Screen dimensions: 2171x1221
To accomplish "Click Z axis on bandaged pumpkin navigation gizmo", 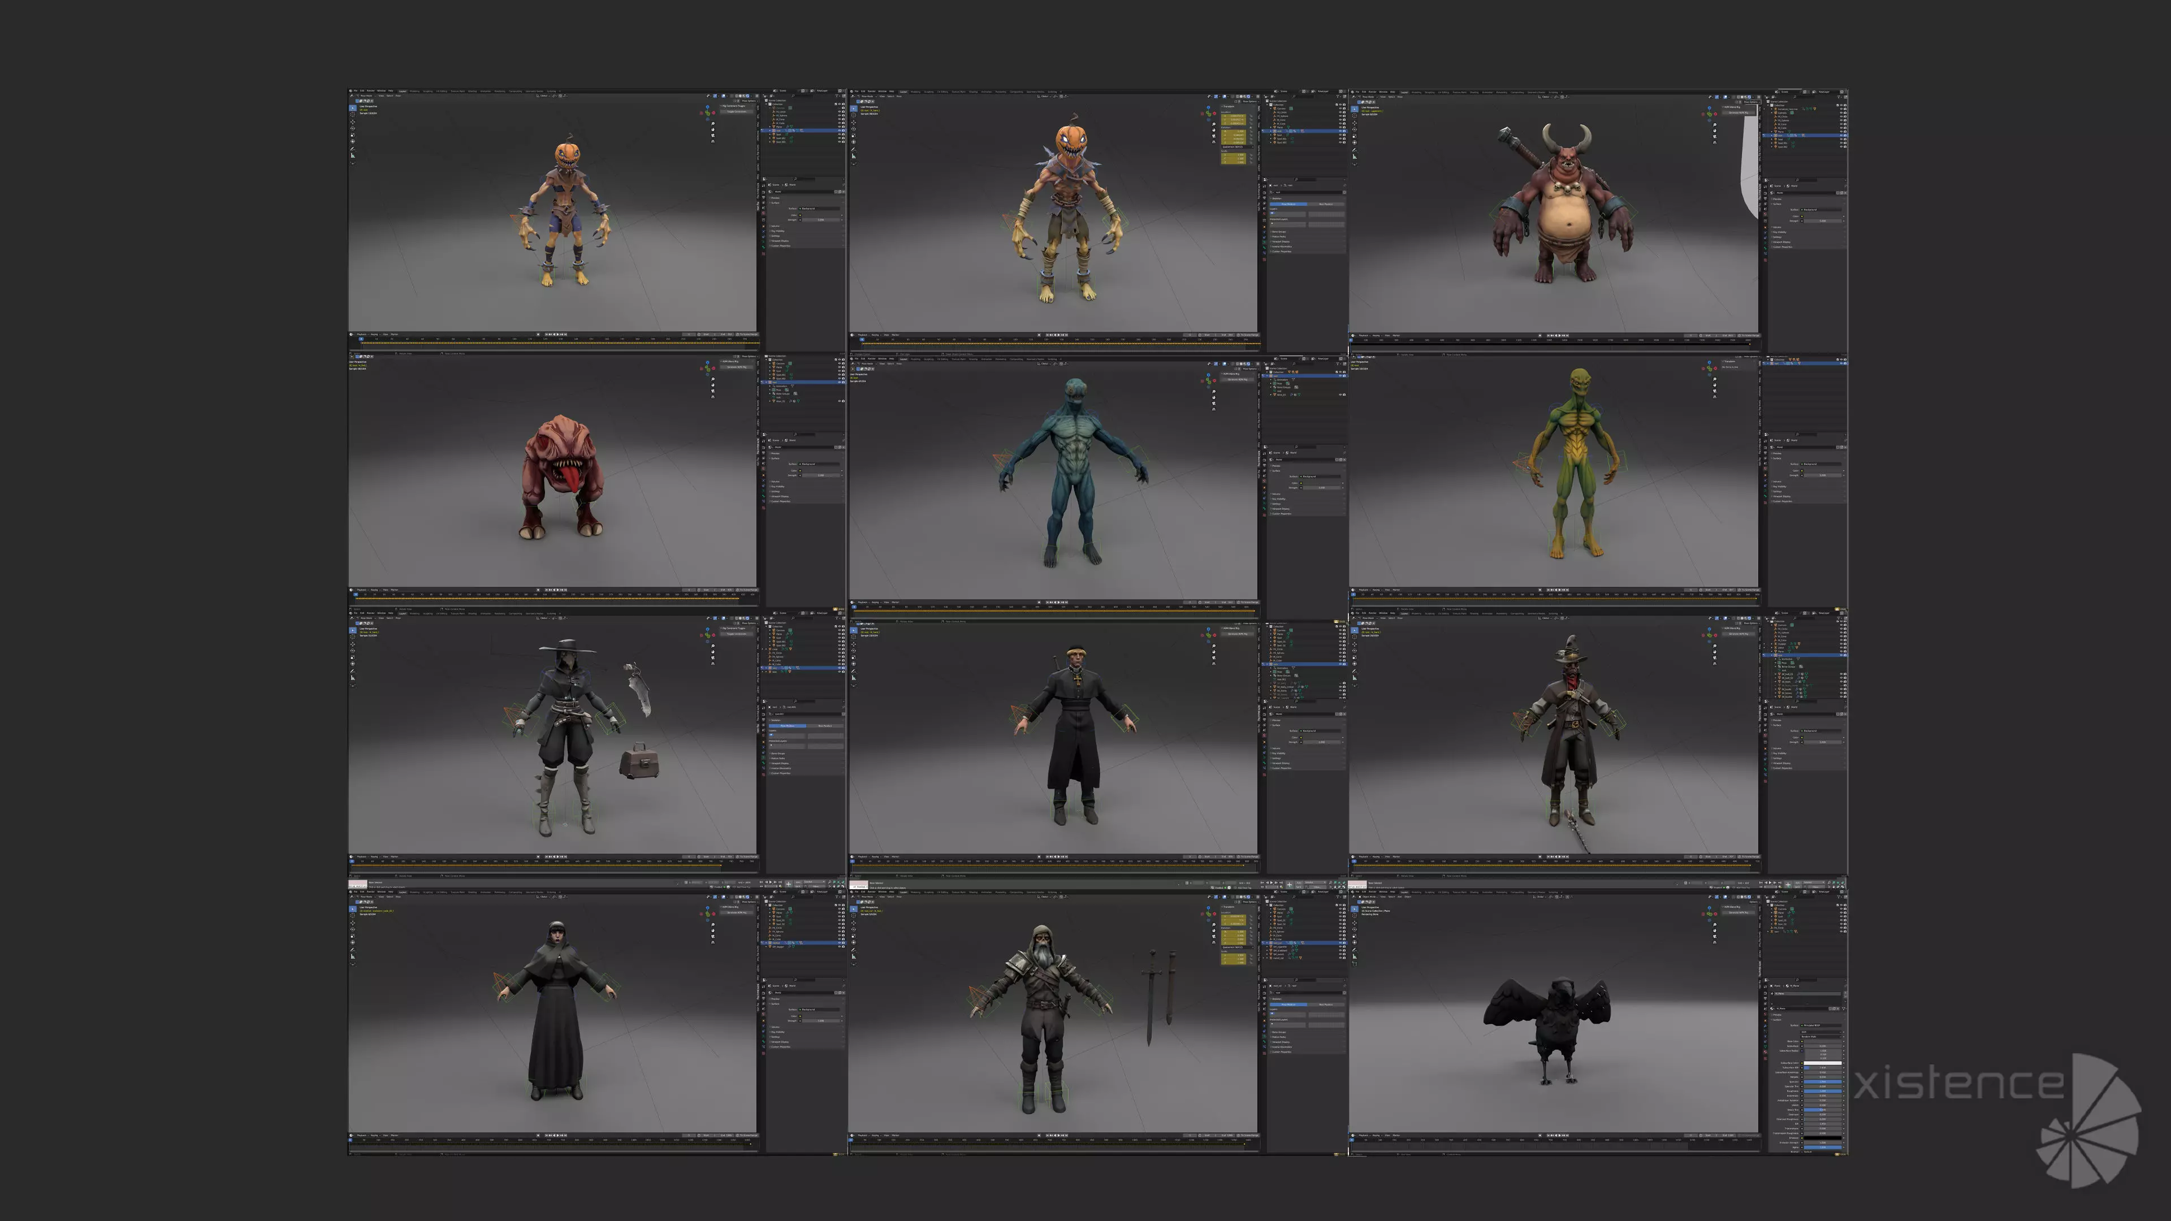I will 1209,108.
